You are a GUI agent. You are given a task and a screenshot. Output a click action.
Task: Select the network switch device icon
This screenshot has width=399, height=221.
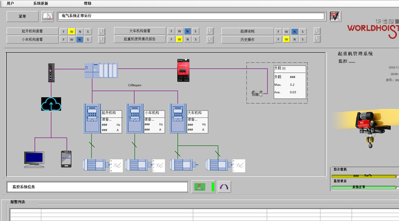pos(51,73)
